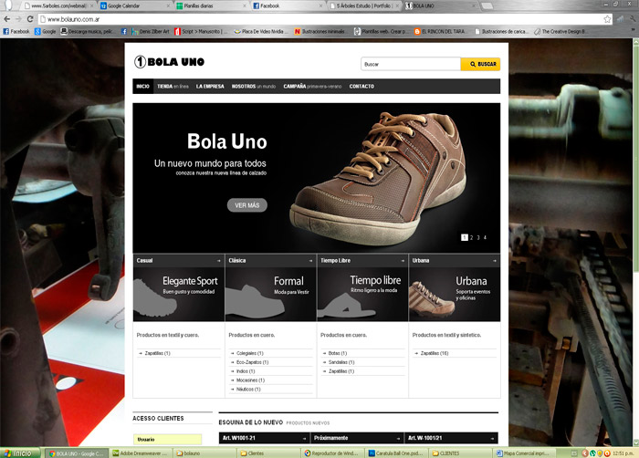Go to slide 3 of banner
The width and height of the screenshot is (639, 458).
click(x=478, y=237)
